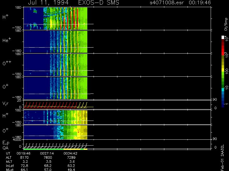Select MLat value 57.0
The width and height of the screenshot is (229, 171).
pos(48,170)
